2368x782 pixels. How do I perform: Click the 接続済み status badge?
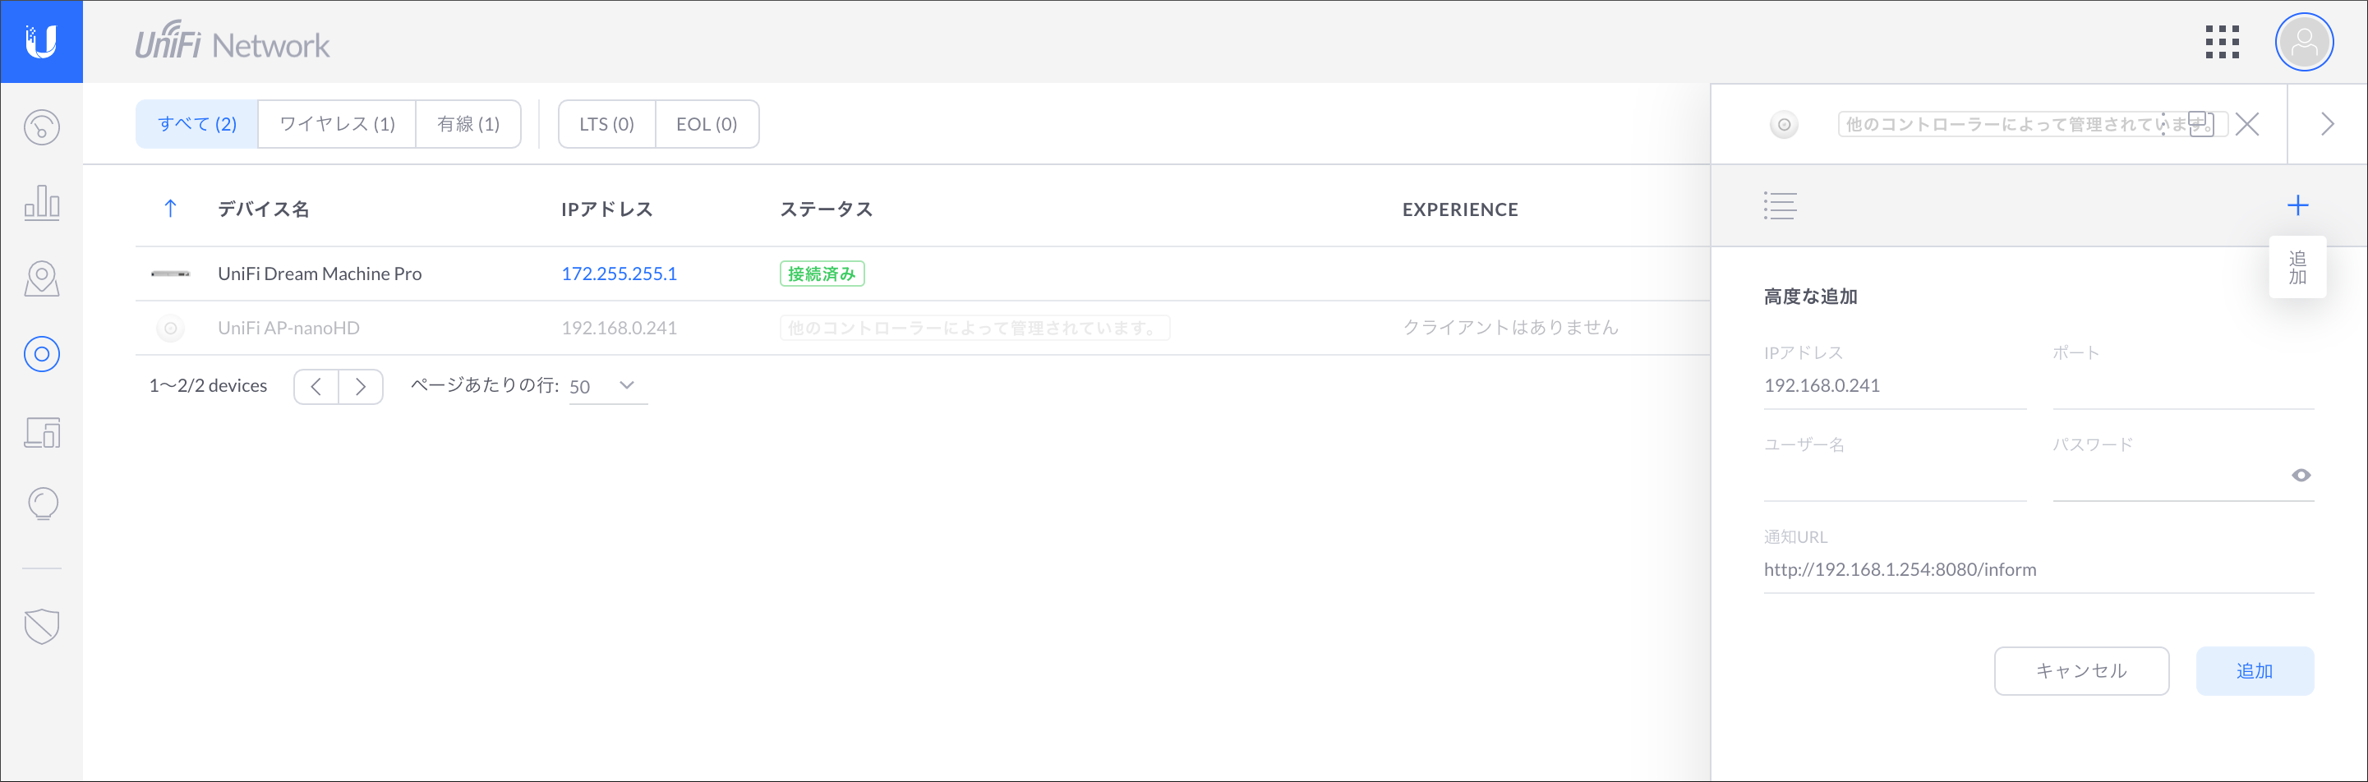(x=822, y=274)
